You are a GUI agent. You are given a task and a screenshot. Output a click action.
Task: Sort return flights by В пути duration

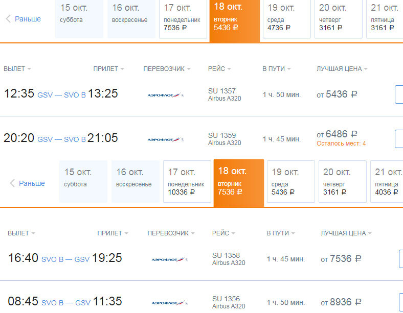click(x=281, y=233)
